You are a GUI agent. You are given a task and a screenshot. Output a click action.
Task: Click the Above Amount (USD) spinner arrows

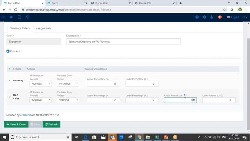(194, 100)
